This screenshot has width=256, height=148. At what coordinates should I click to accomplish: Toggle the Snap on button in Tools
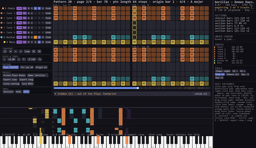220,74
